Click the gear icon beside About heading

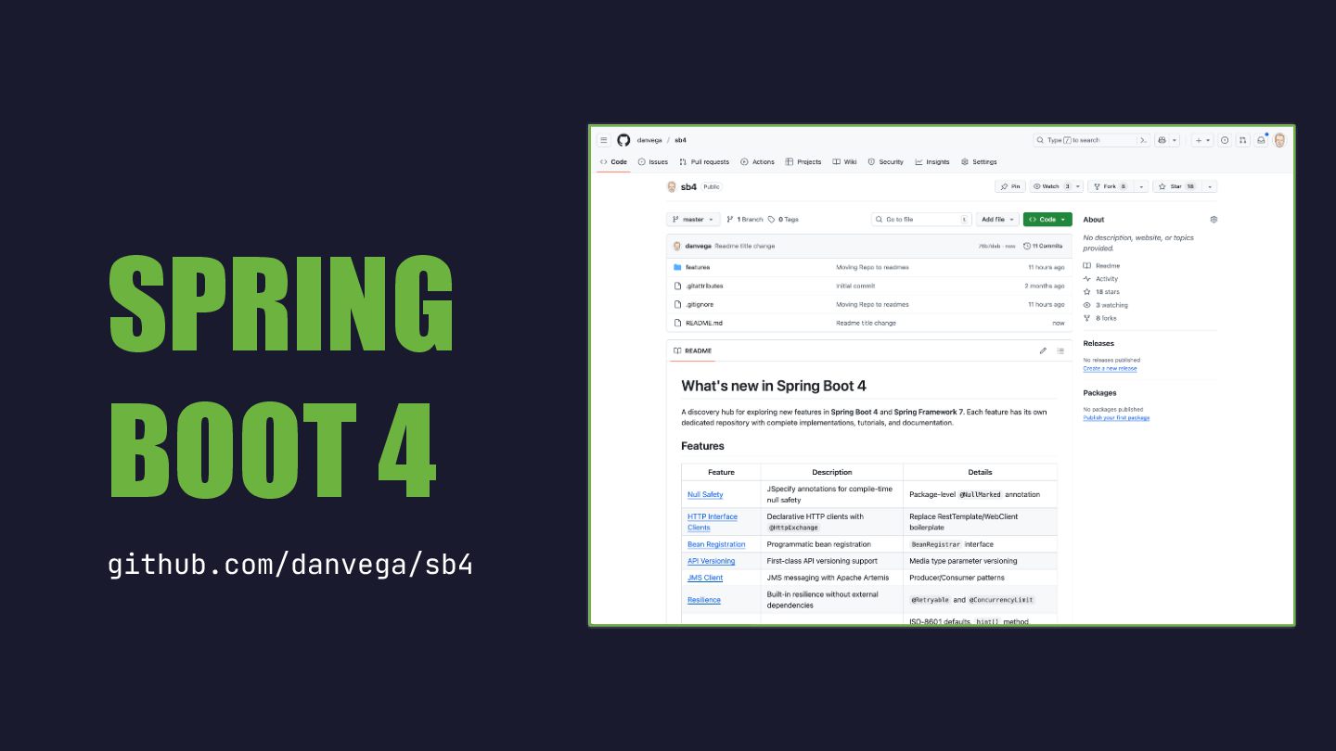pos(1214,220)
